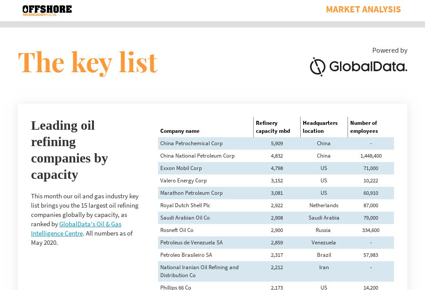425x290 pixels.
Task: Click 'The key list' heading
Action: (x=88, y=62)
